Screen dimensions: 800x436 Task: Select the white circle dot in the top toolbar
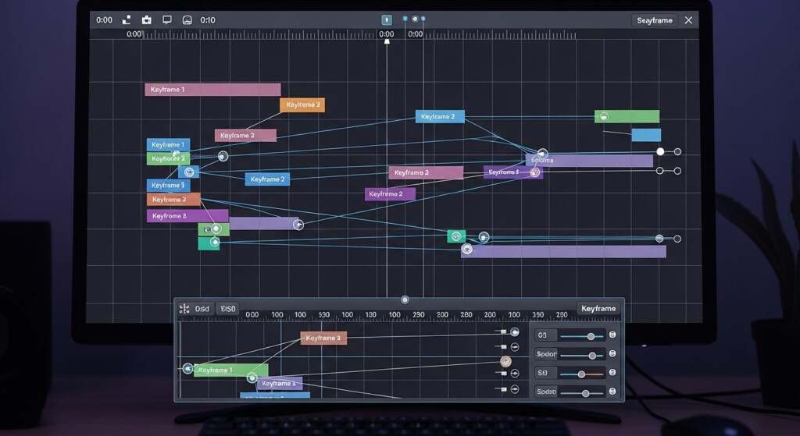(415, 19)
